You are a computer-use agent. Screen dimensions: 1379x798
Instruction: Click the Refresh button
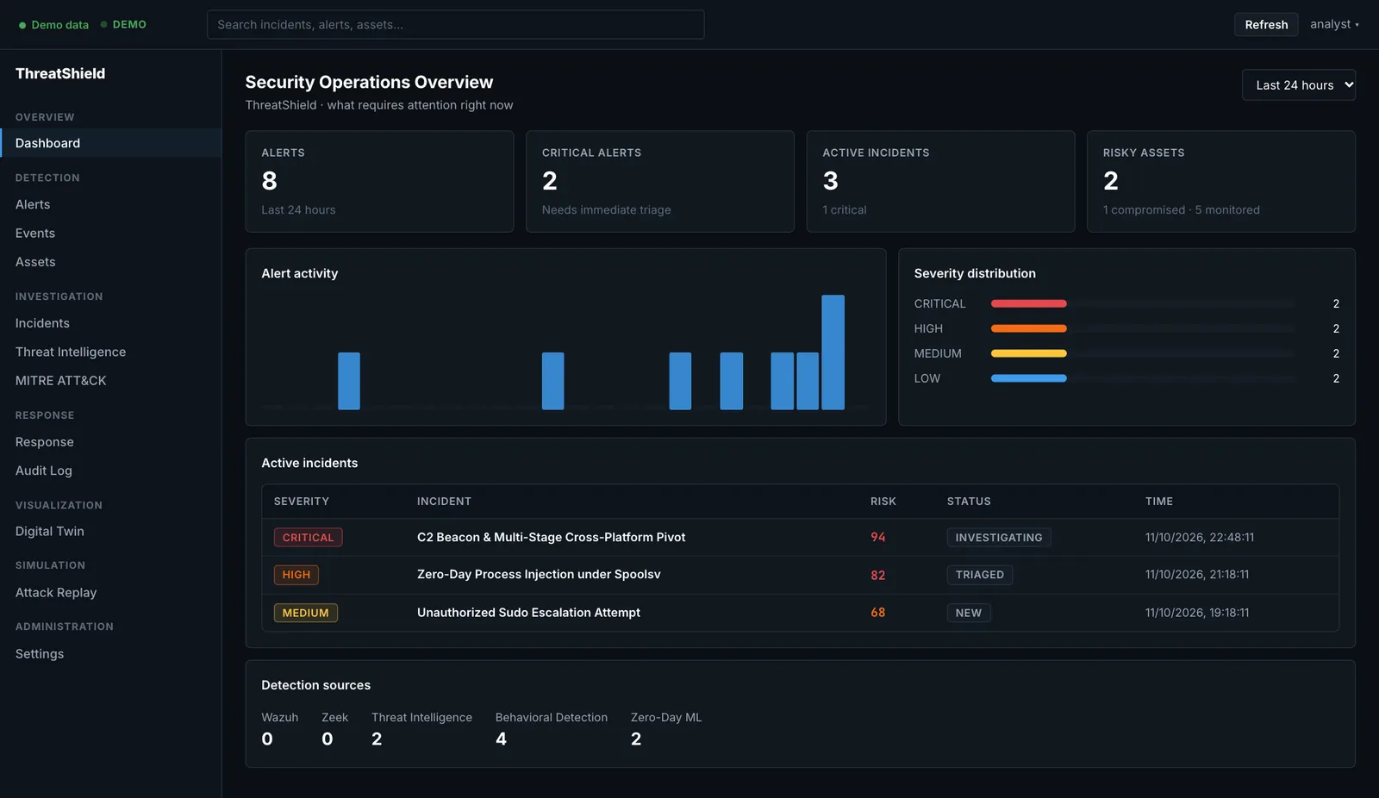1266,25
